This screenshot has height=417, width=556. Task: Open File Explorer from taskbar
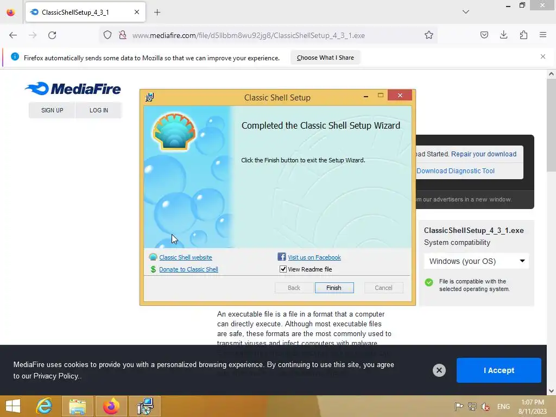pyautogui.click(x=78, y=406)
